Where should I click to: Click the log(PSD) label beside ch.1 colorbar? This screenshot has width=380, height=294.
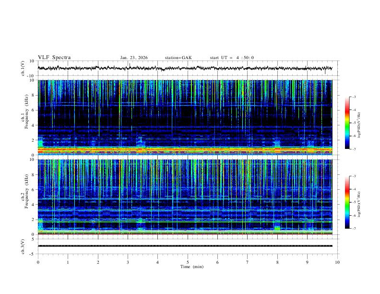(x=359, y=125)
